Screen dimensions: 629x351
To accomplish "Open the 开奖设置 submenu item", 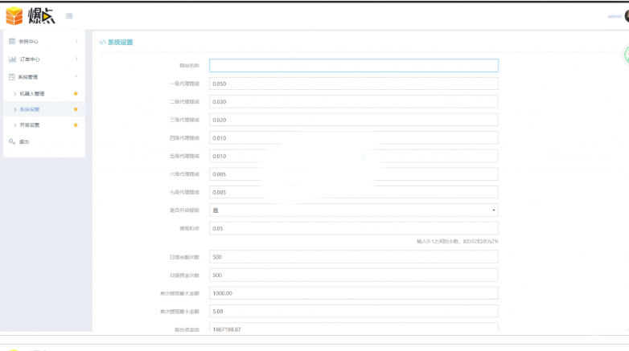I will click(30, 125).
